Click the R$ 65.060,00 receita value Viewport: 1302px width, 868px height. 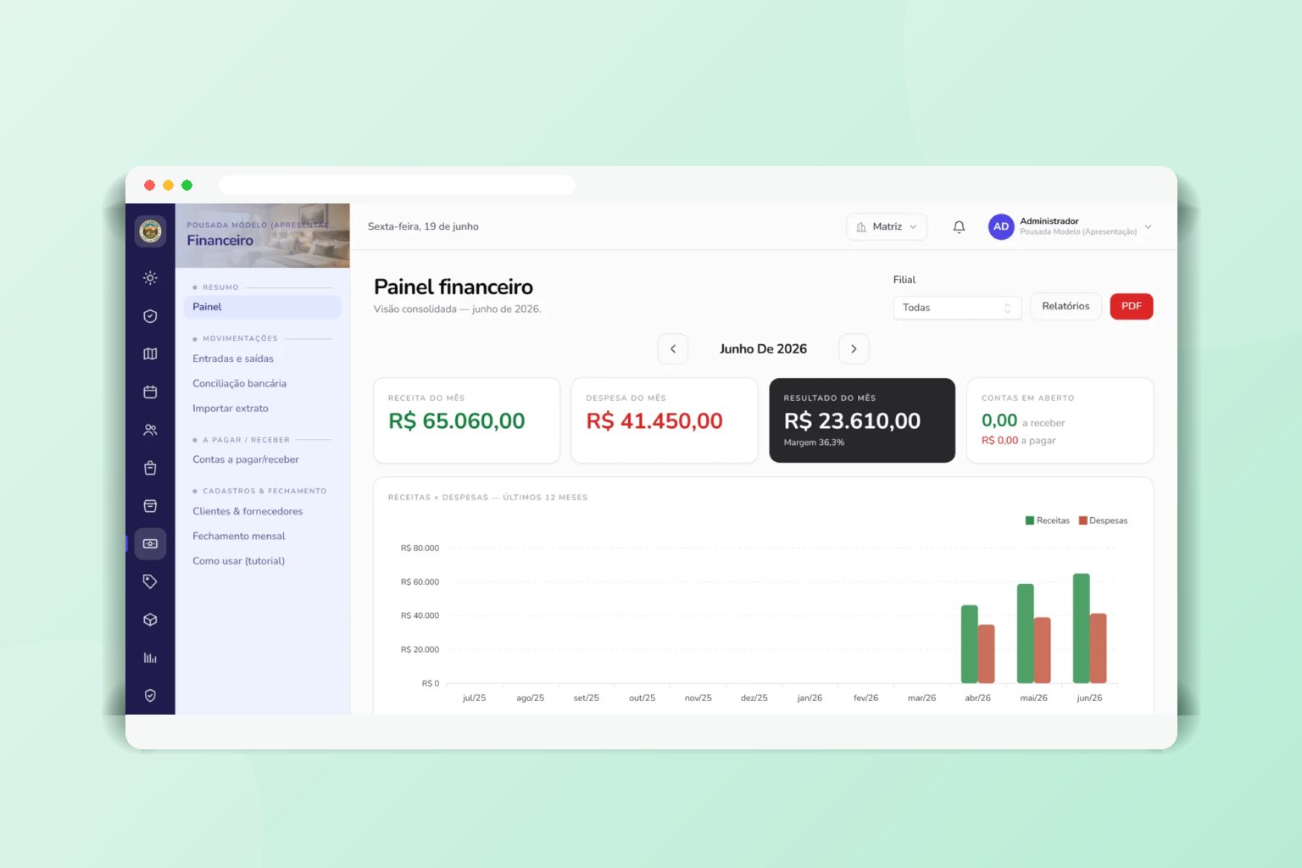pyautogui.click(x=457, y=421)
